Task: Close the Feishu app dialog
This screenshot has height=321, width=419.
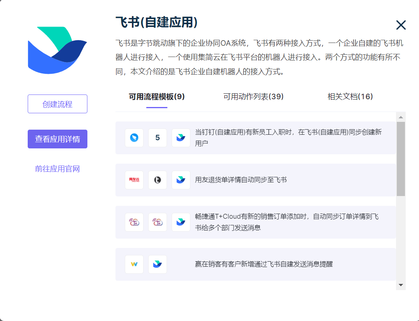Action: [401, 25]
